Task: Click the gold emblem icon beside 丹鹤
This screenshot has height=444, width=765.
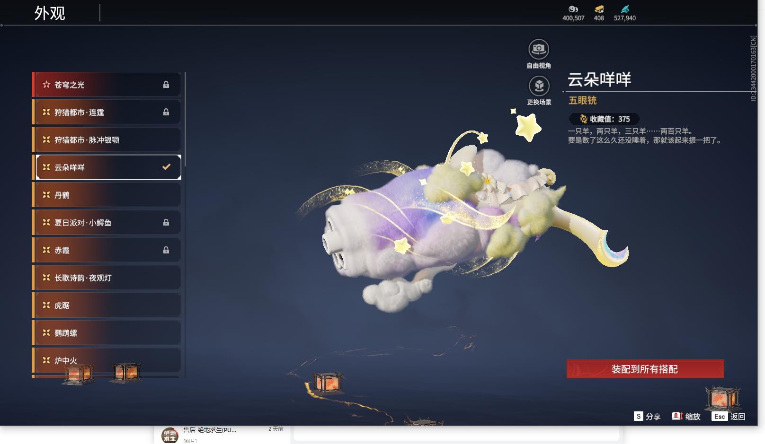Action: pyautogui.click(x=46, y=195)
